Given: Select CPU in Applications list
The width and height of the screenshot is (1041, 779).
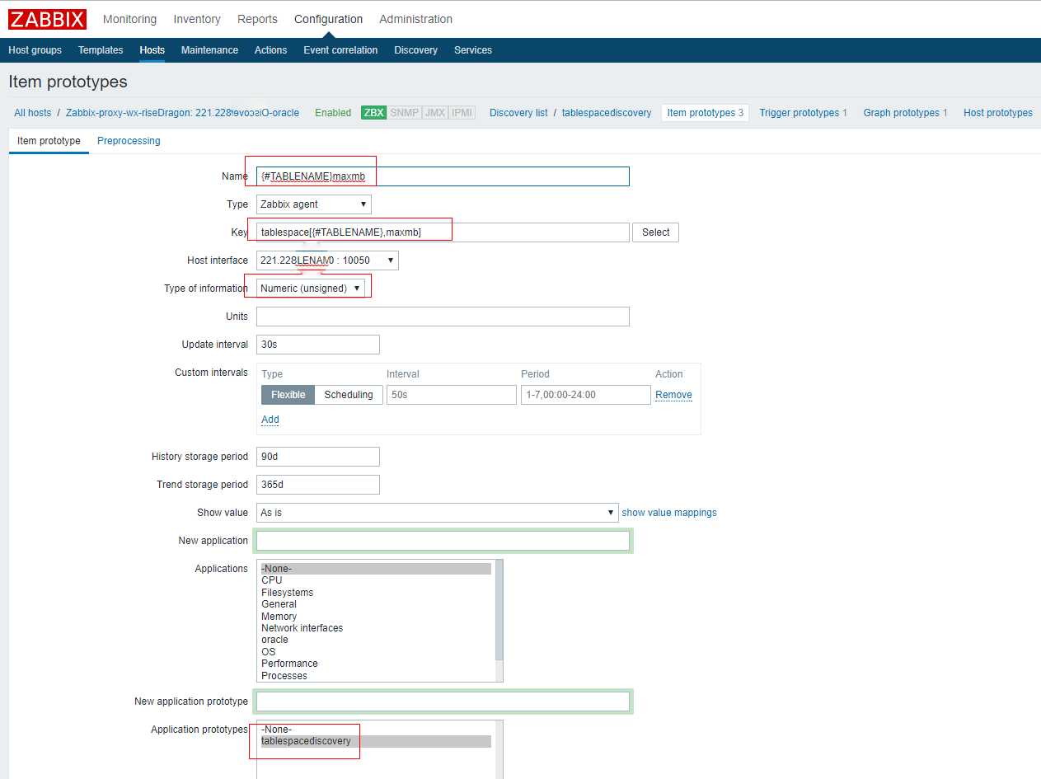Looking at the screenshot, I should coord(376,580).
